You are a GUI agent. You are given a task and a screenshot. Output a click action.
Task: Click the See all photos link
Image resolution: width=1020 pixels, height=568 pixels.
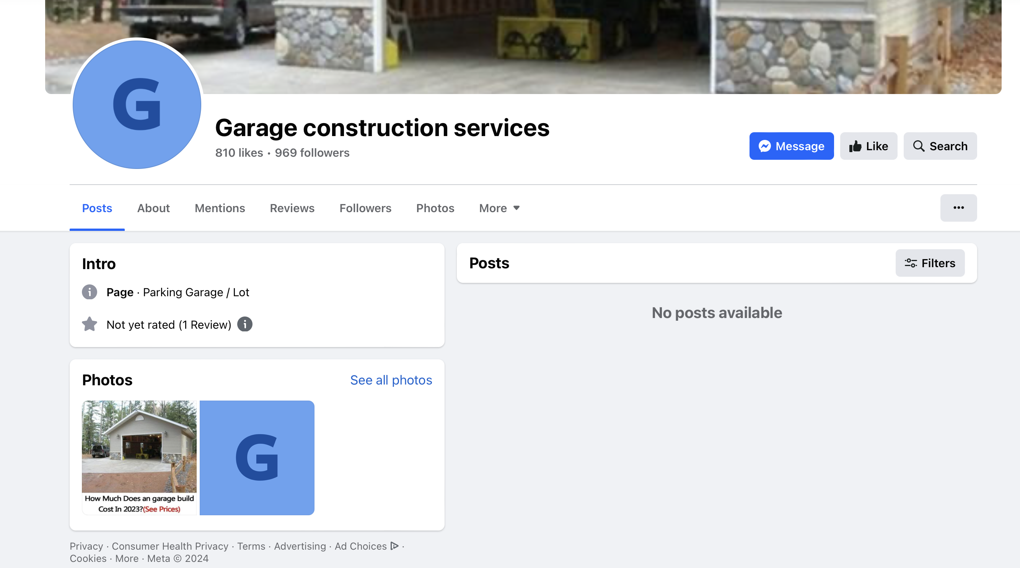point(391,380)
